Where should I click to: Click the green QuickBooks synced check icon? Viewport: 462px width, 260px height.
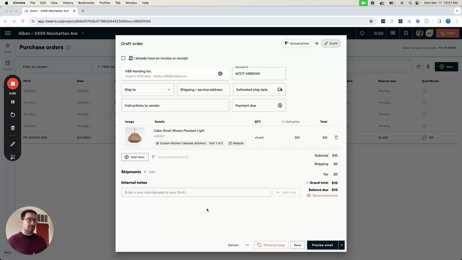tap(424, 138)
